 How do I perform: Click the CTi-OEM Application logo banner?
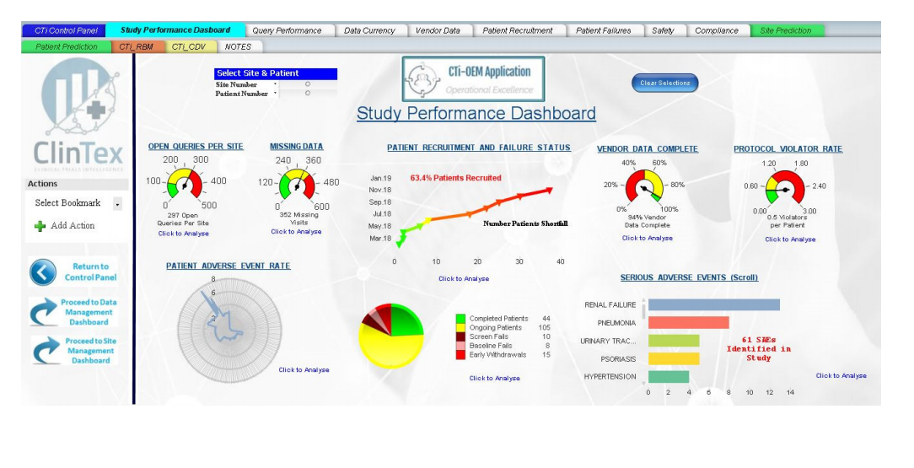(473, 79)
